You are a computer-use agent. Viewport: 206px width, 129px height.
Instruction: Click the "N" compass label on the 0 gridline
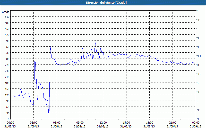[x=198, y=119]
